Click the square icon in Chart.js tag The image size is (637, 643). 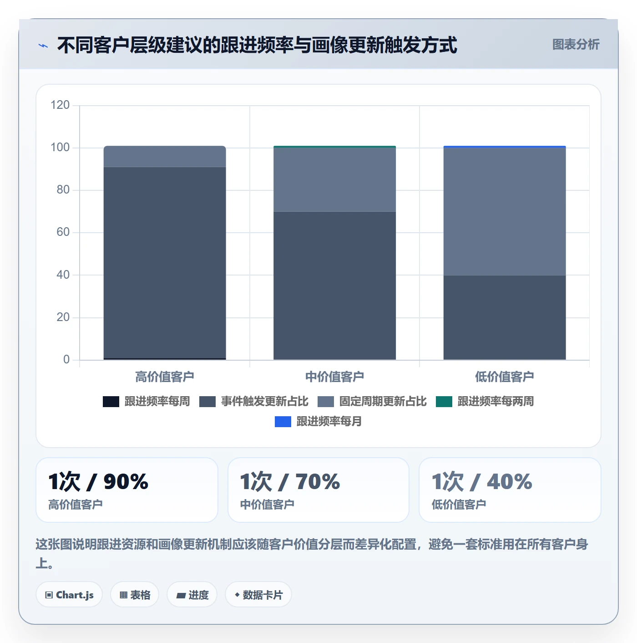point(49,595)
